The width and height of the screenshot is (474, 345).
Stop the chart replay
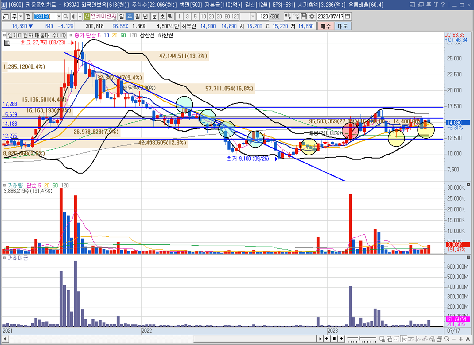coord(334,339)
